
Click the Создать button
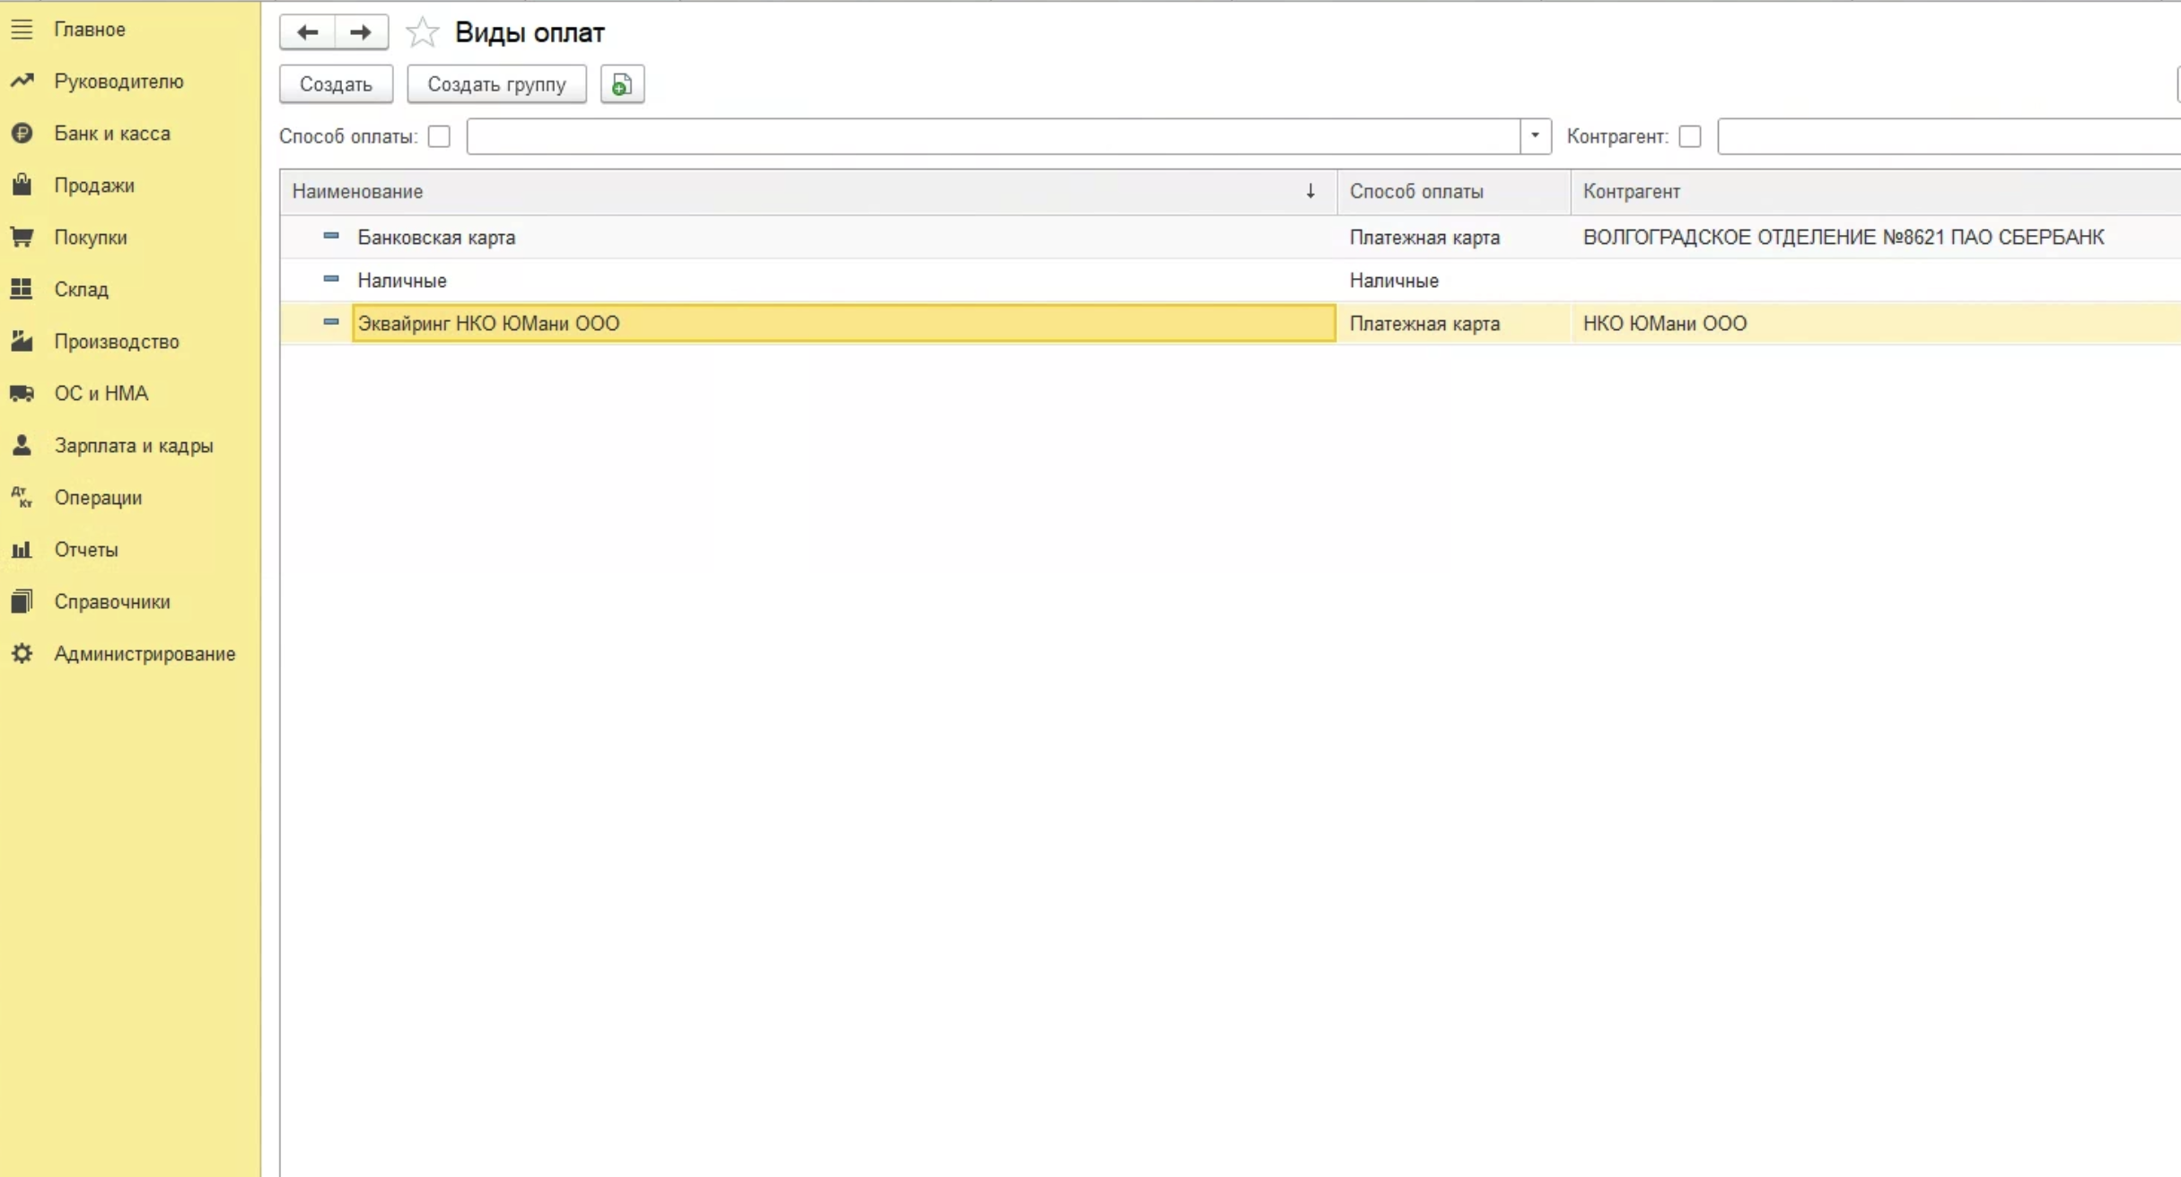pos(336,84)
